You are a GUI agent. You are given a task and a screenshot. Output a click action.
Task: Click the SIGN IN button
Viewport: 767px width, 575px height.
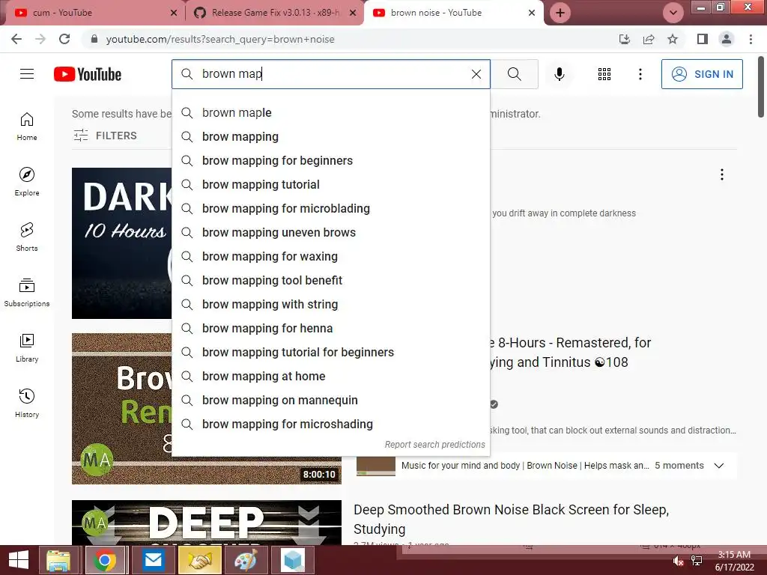pos(702,74)
